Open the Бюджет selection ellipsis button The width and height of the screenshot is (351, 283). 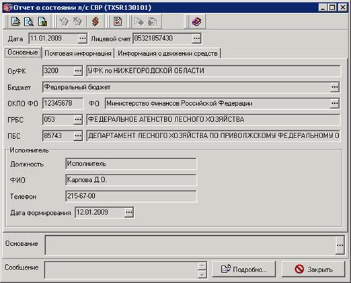335,87
